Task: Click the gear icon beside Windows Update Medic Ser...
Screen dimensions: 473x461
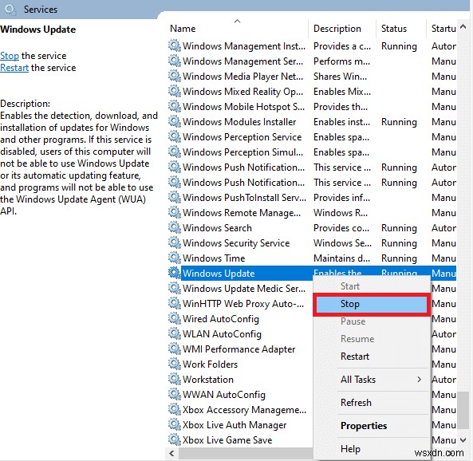Action: point(175,288)
